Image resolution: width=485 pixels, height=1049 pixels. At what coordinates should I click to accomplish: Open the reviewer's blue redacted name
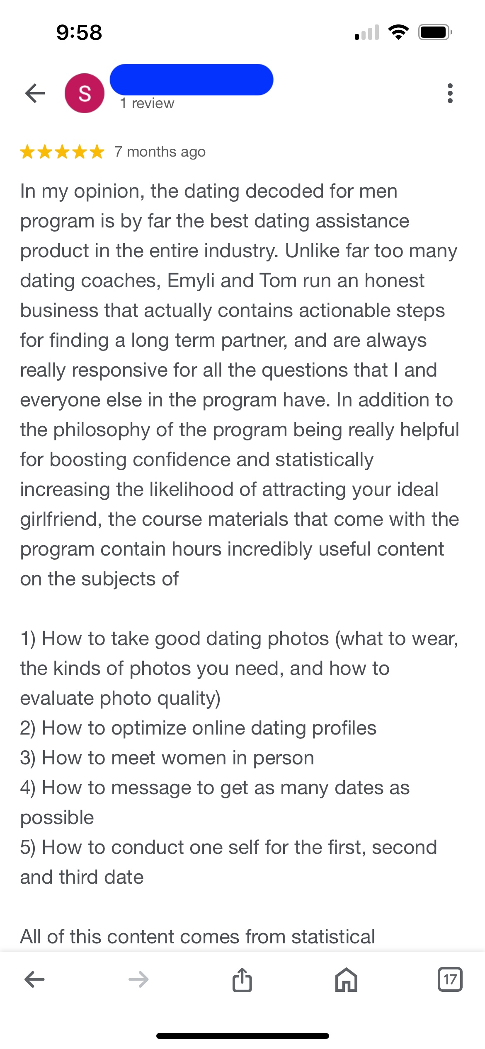(x=192, y=80)
